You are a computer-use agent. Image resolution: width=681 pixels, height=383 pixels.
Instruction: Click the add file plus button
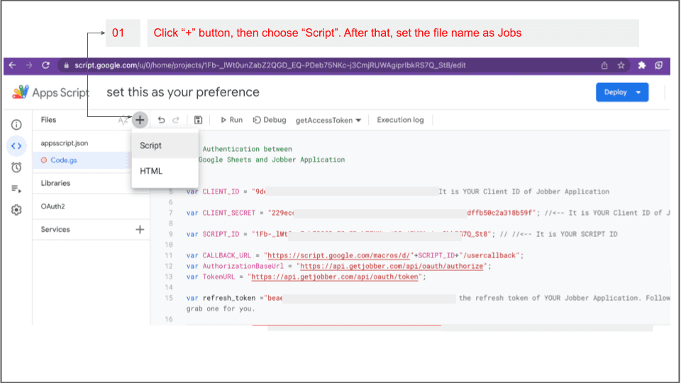[x=140, y=121]
